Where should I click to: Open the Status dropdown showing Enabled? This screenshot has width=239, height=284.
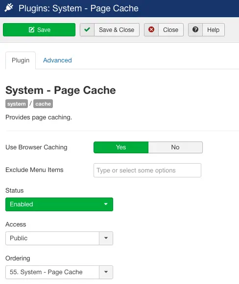[59, 204]
